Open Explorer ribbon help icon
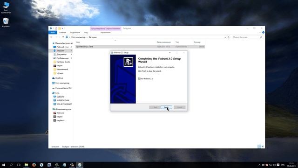 click(x=263, y=32)
